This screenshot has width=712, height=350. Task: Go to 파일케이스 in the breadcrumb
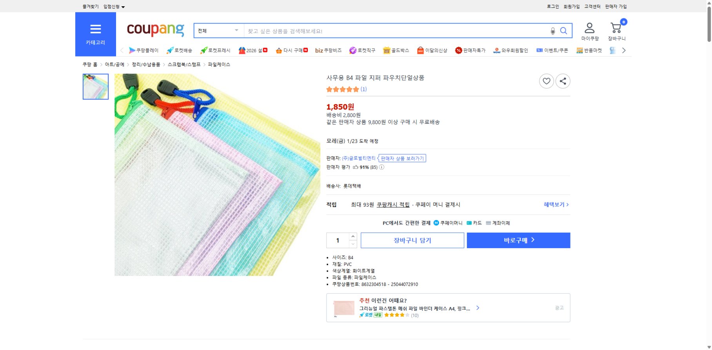(x=218, y=64)
